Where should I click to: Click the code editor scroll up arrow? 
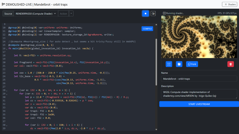[x=156, y=24]
